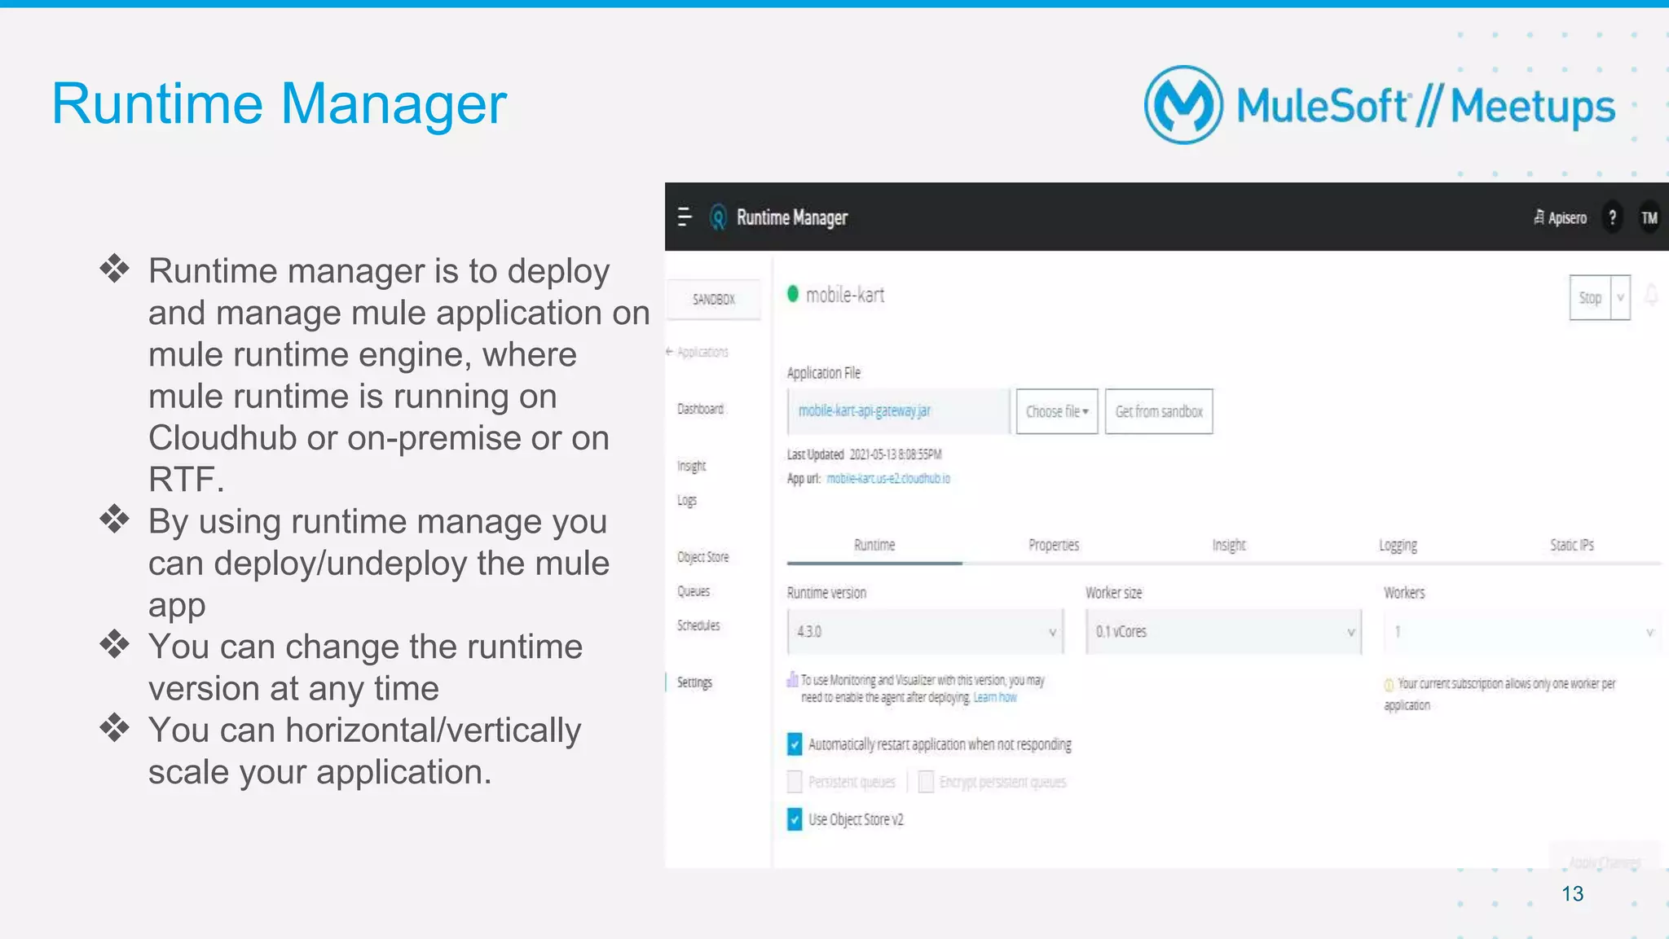
Task: Switch to the Logging tab
Action: 1398,545
